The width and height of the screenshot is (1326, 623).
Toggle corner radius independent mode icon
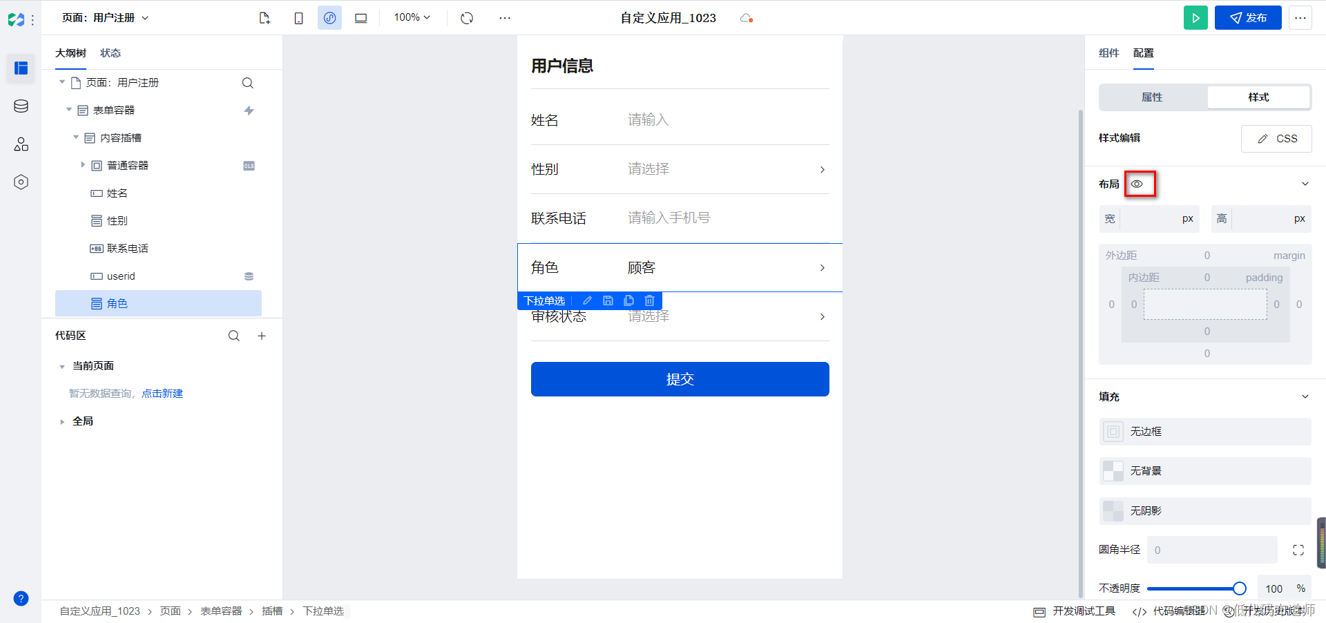(1298, 550)
